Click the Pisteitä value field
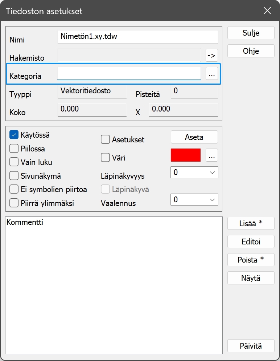This screenshot has width=280, height=361. [194, 92]
